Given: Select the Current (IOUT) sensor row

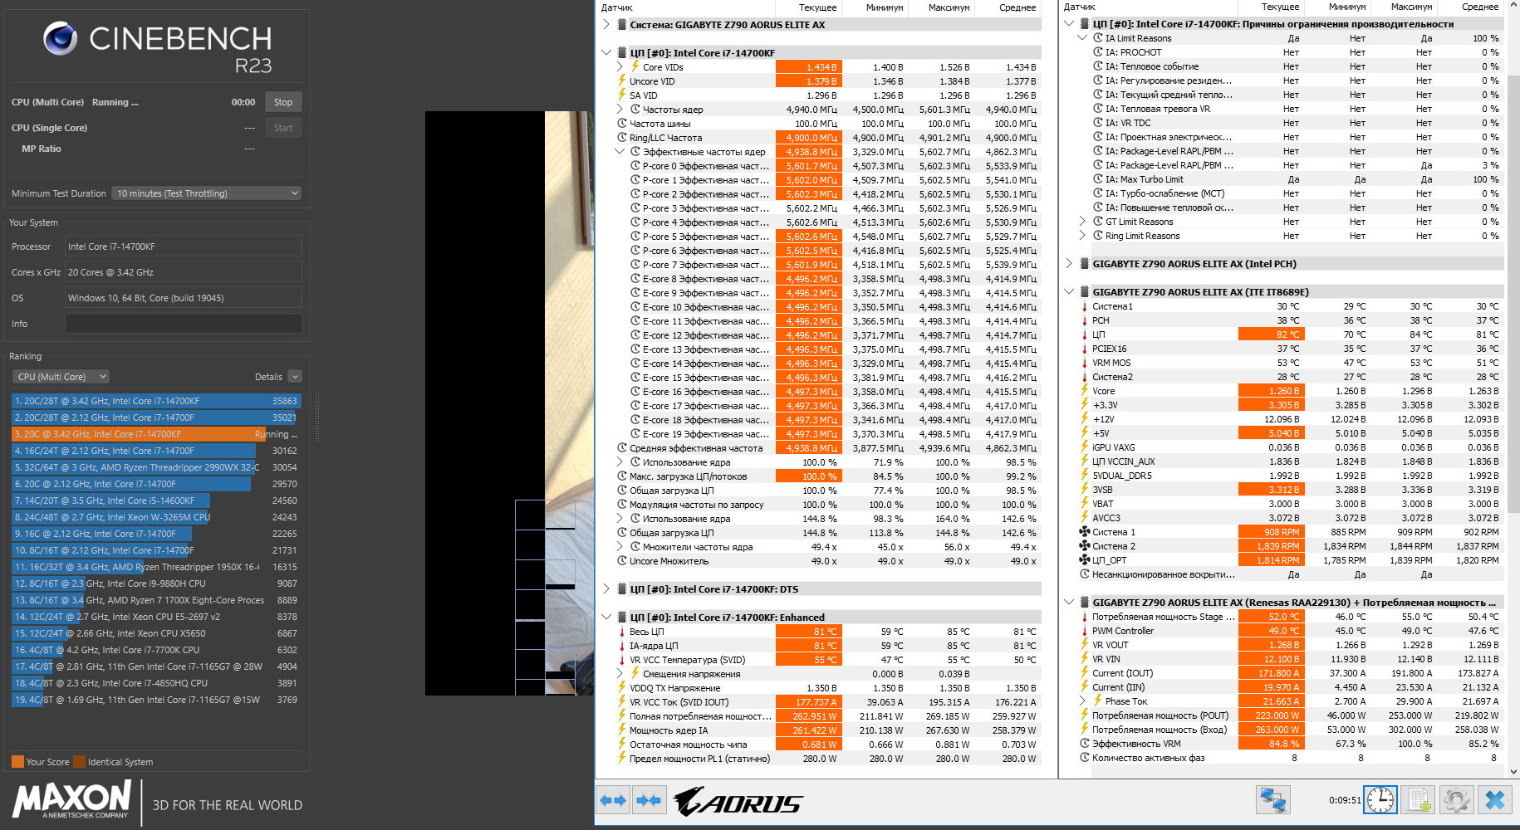Looking at the screenshot, I should click(1290, 673).
